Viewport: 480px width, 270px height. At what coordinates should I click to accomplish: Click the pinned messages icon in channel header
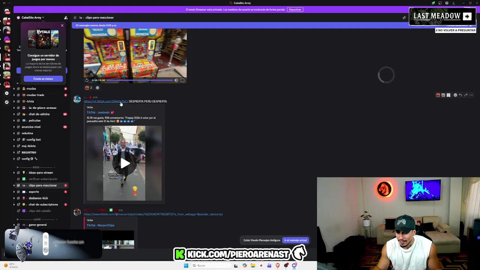point(404,18)
